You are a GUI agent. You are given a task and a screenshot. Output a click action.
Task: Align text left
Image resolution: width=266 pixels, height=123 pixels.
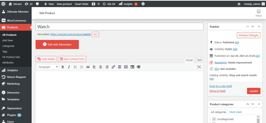[x=94, y=67]
